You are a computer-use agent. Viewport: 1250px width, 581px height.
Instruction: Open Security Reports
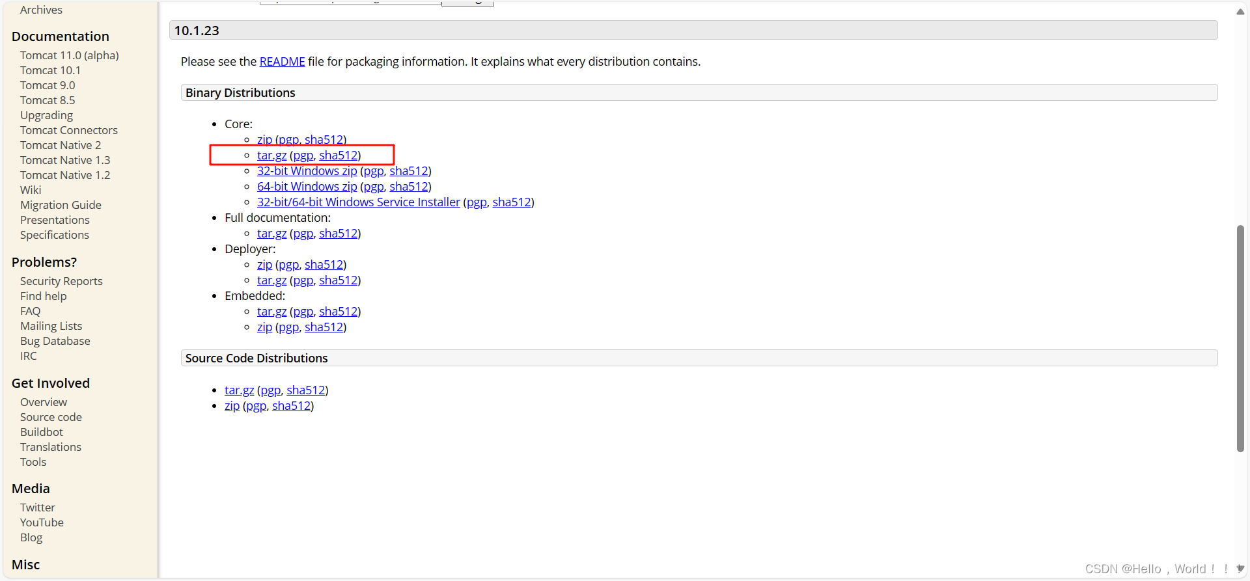point(61,281)
